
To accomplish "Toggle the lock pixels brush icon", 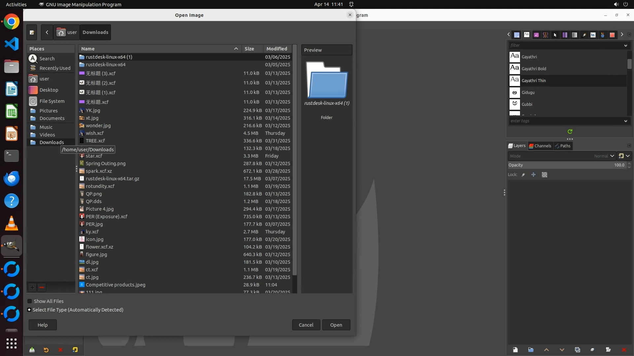I will [x=523, y=175].
